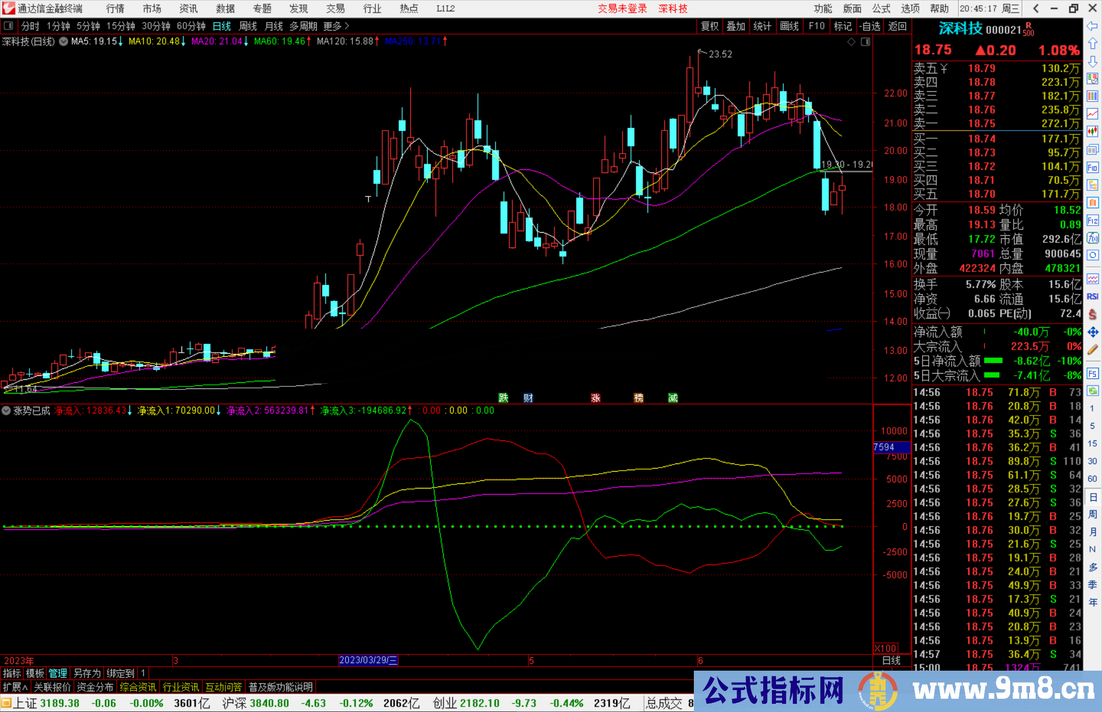Toggle the panel icon left of 分时

tap(9, 26)
